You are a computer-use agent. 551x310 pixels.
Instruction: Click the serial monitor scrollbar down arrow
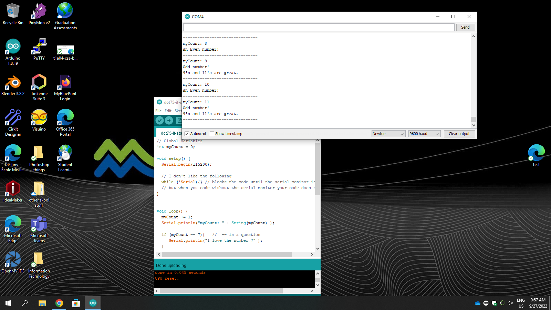tap(474, 125)
